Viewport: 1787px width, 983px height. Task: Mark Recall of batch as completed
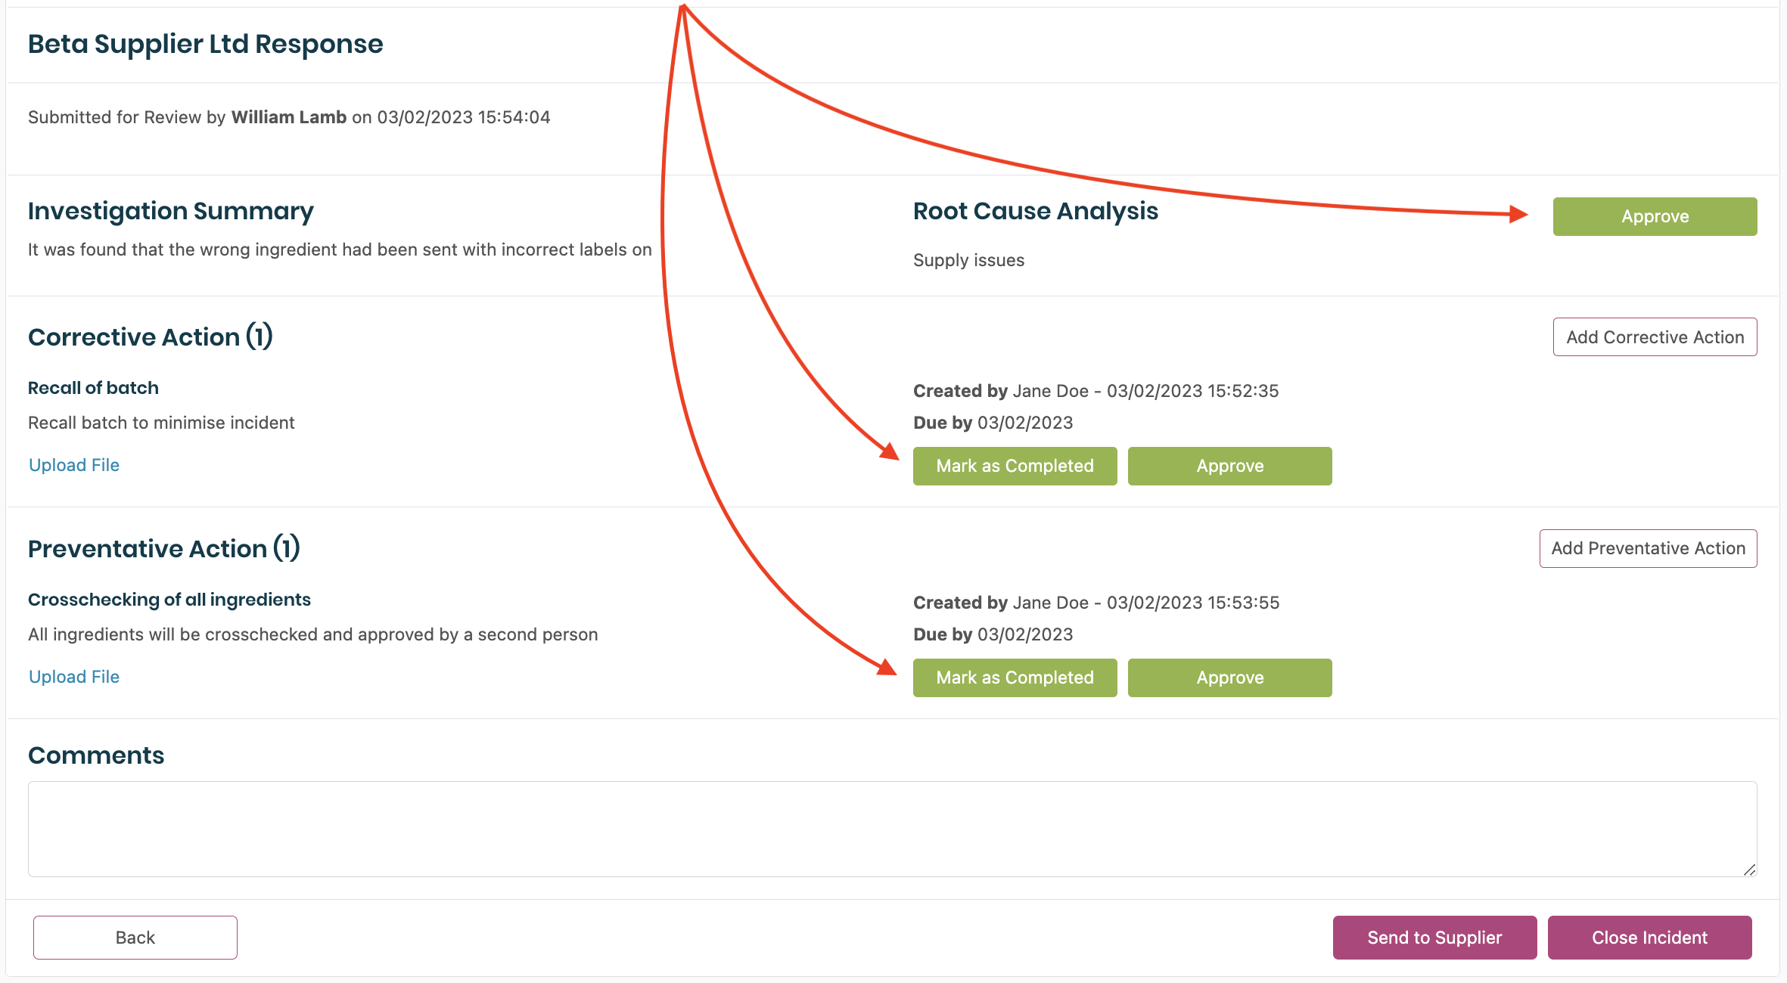click(1015, 466)
